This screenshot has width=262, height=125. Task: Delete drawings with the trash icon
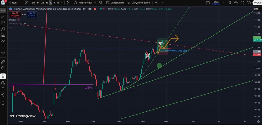3,103
